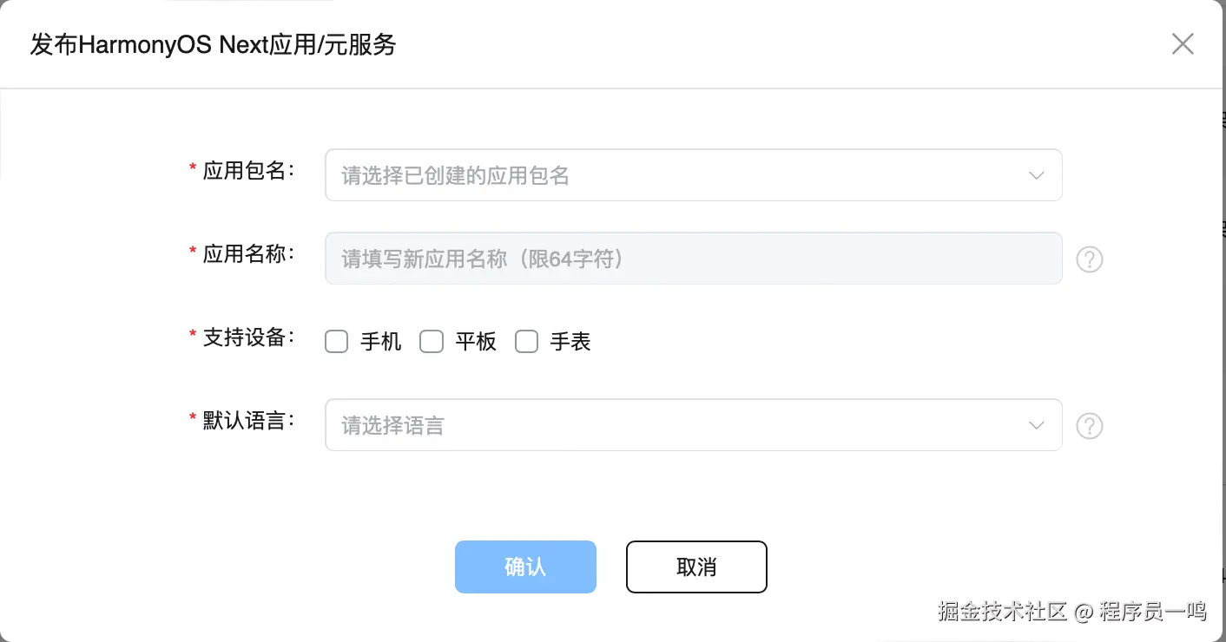1226x642 pixels.
Task: Enable the 手机 device checkbox
Action: [336, 342]
